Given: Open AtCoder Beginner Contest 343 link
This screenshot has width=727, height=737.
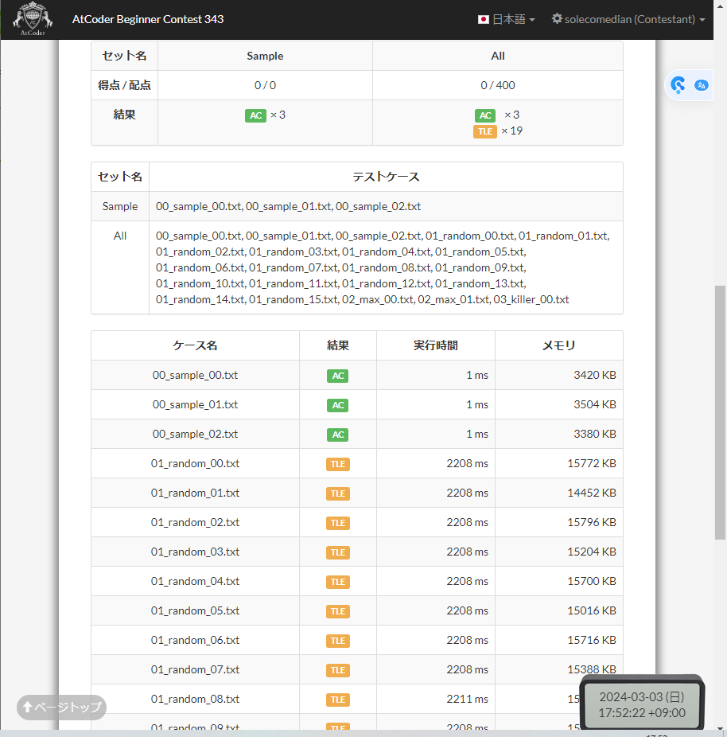Looking at the screenshot, I should point(147,19).
